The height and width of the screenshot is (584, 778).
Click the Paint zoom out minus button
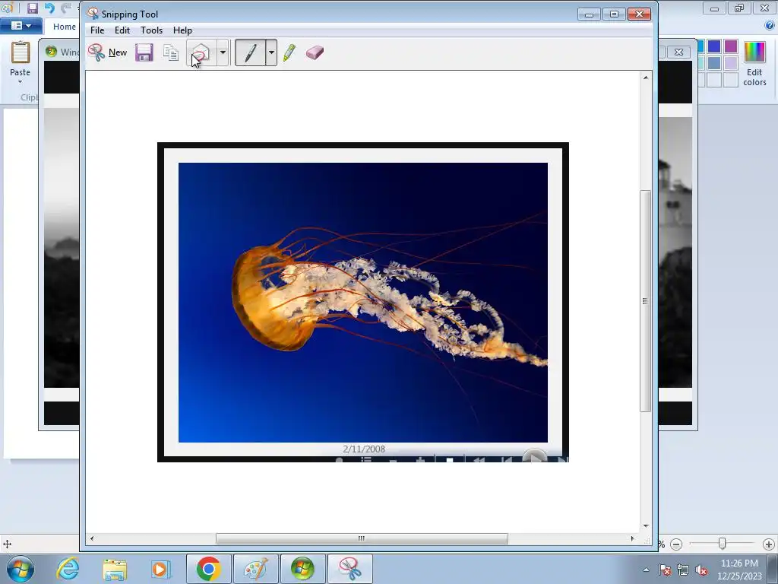[x=676, y=544]
